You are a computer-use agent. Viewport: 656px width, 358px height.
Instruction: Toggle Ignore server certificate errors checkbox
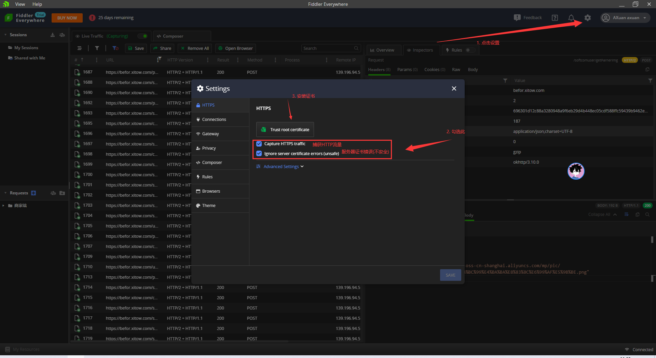point(259,153)
